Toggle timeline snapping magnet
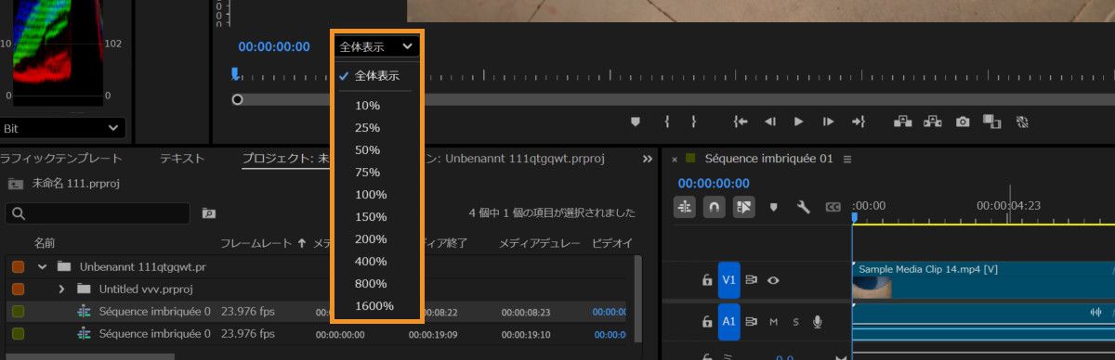The height and width of the screenshot is (360, 1115). (x=714, y=207)
